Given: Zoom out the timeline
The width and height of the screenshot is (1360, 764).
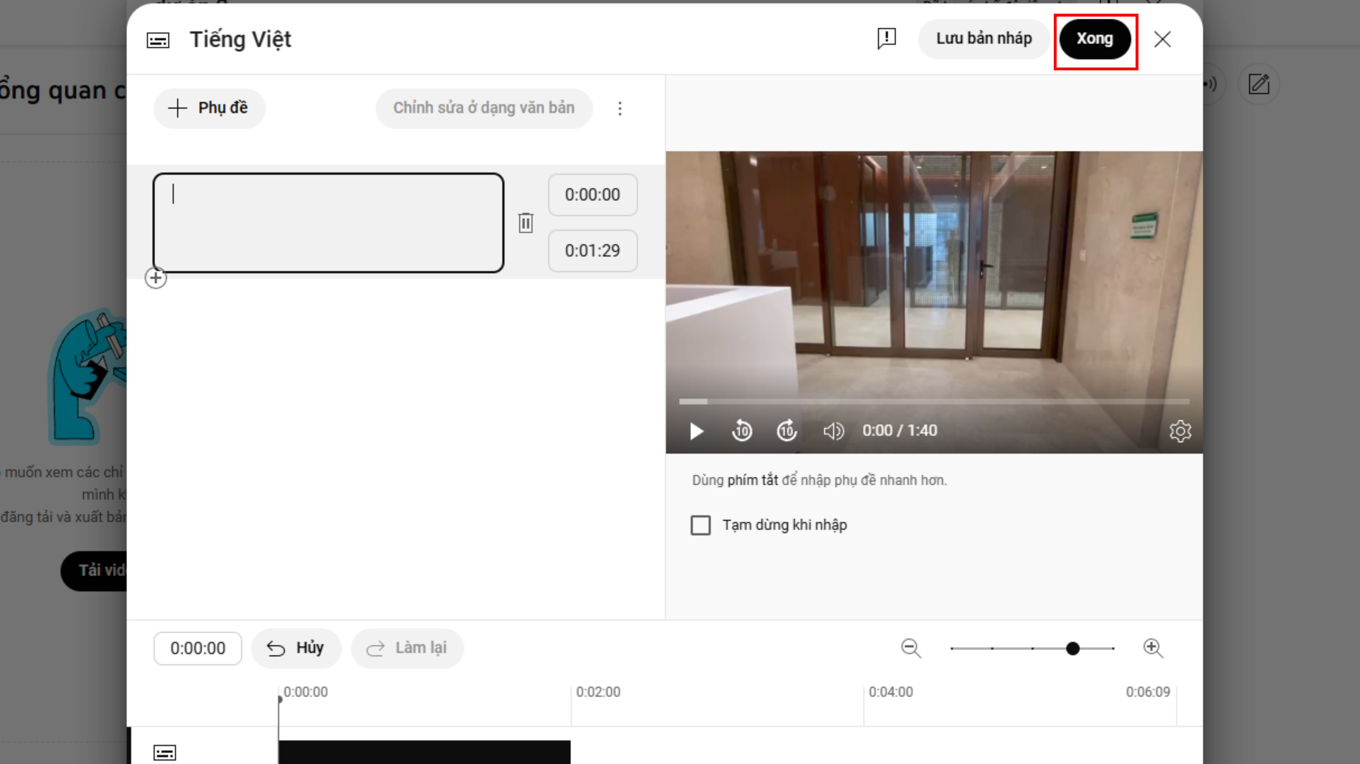Looking at the screenshot, I should pos(911,648).
